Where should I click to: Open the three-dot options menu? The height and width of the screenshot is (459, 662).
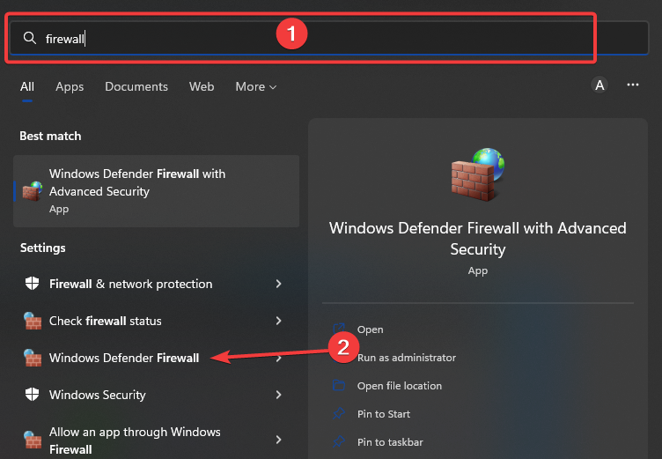click(x=632, y=85)
